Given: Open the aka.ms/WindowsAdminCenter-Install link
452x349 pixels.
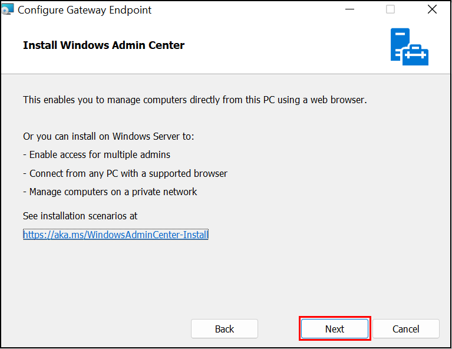Looking at the screenshot, I should (x=116, y=235).
